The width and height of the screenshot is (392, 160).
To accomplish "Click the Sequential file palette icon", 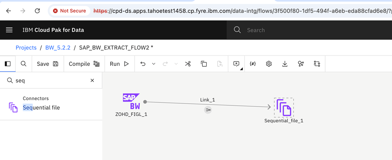I will point(13,108).
